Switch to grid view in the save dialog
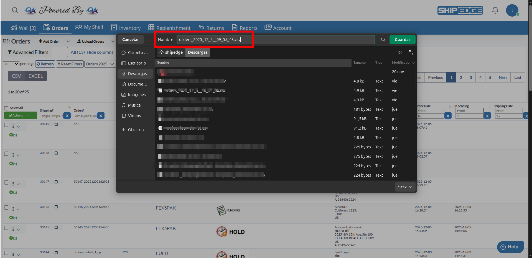The image size is (532, 258). pos(400,52)
